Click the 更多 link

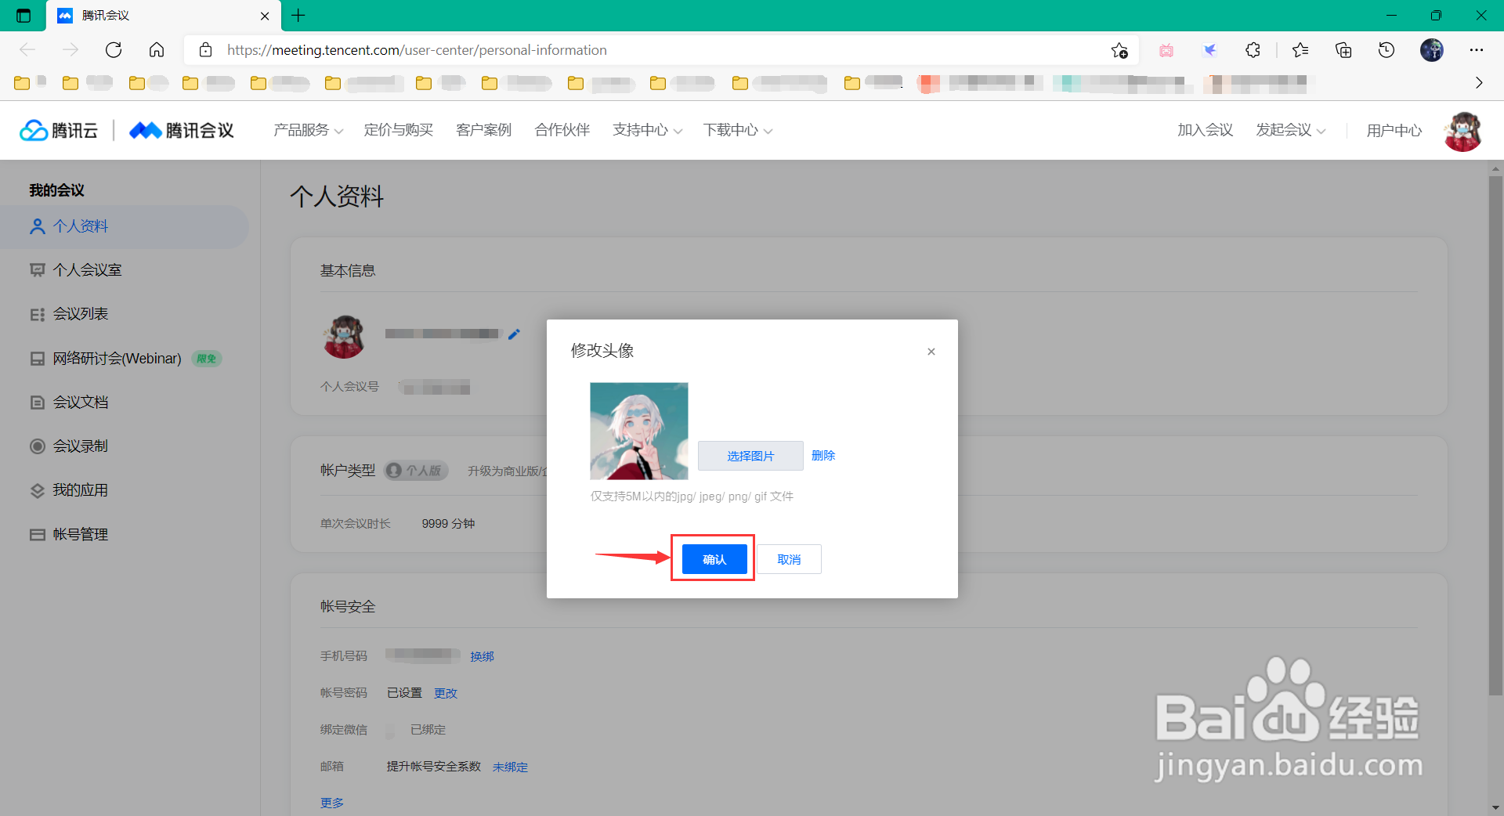pyautogui.click(x=332, y=803)
